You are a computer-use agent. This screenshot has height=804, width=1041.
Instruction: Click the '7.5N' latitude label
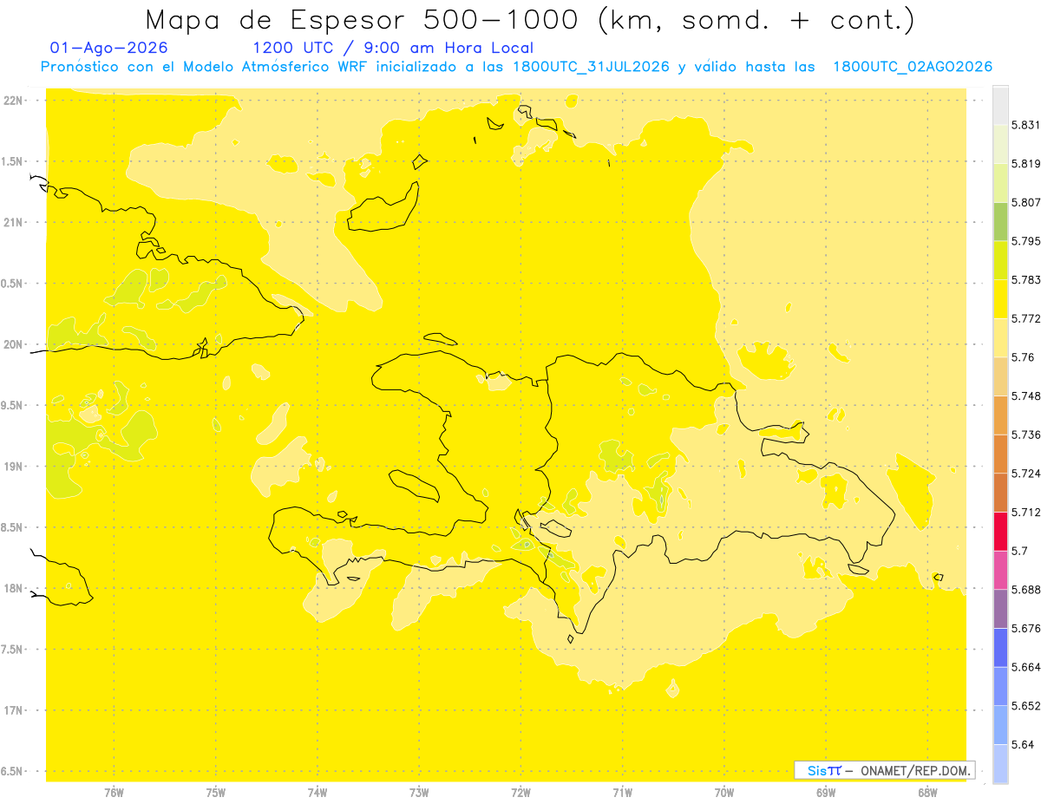click(x=13, y=650)
